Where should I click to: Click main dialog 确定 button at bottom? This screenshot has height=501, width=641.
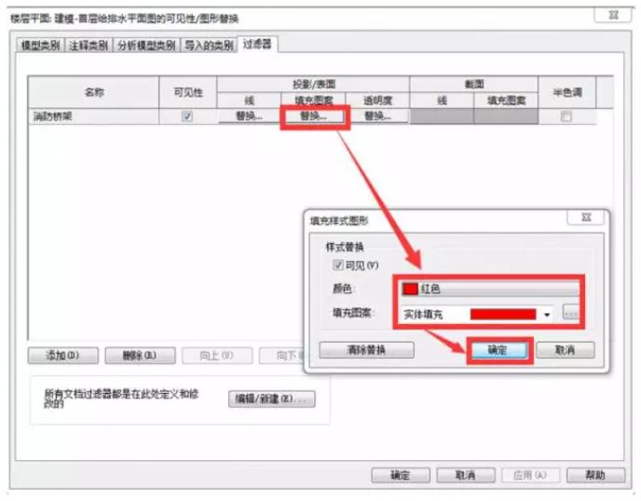[x=401, y=475]
